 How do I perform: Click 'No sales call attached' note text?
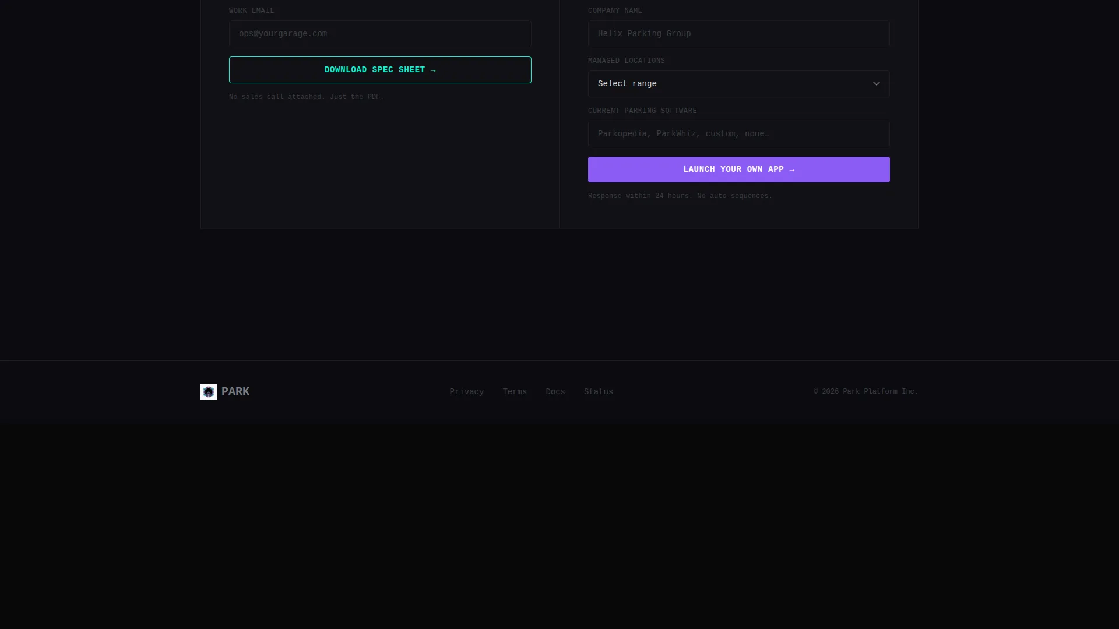[x=307, y=97]
